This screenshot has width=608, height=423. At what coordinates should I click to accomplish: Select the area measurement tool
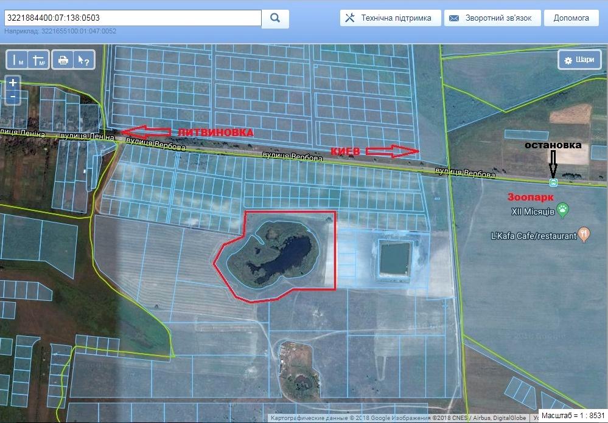tap(38, 60)
